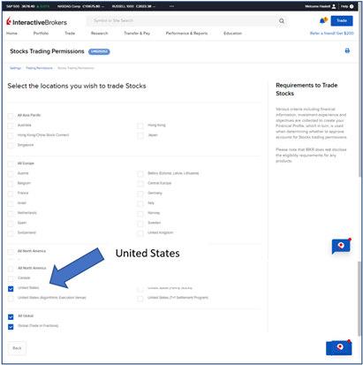This screenshot has width=363, height=365.
Task: Check the Central Europe checkbox
Action: pos(140,184)
